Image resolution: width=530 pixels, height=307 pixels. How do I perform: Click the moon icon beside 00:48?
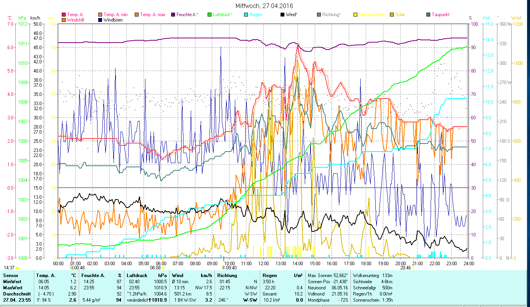pos(72,268)
